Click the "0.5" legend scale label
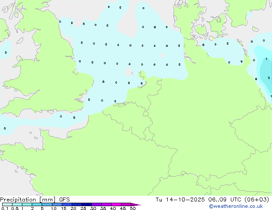 pyautogui.click(x=15, y=208)
